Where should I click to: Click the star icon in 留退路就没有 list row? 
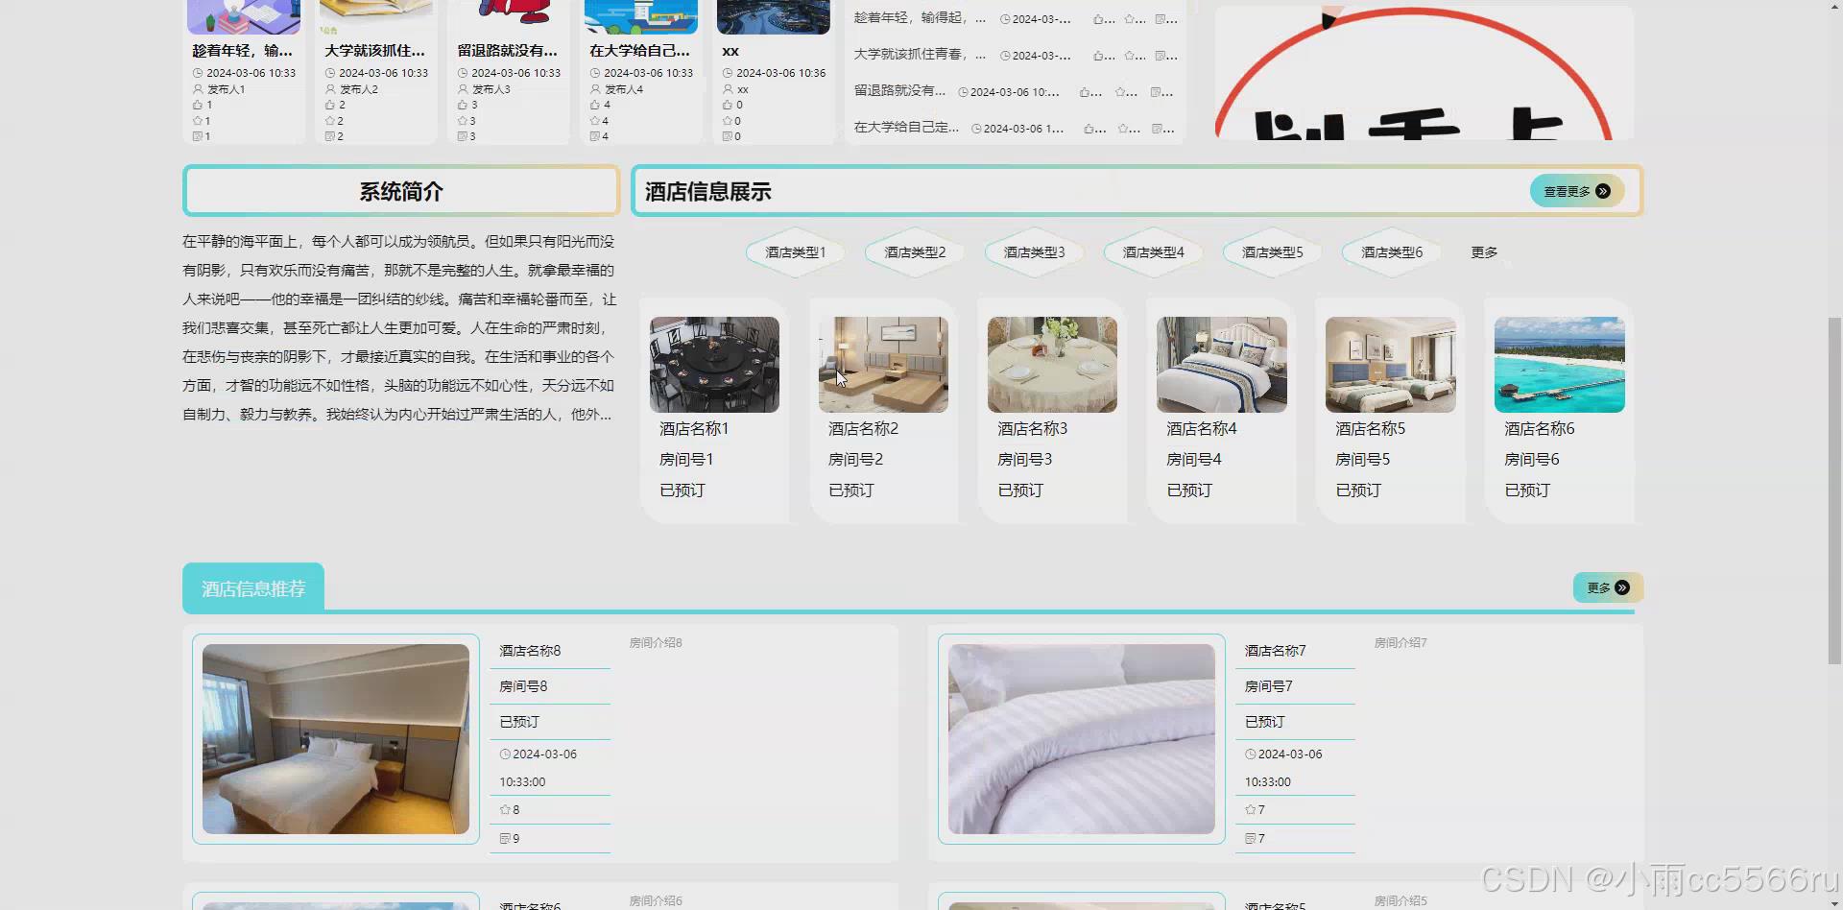(x=1121, y=92)
